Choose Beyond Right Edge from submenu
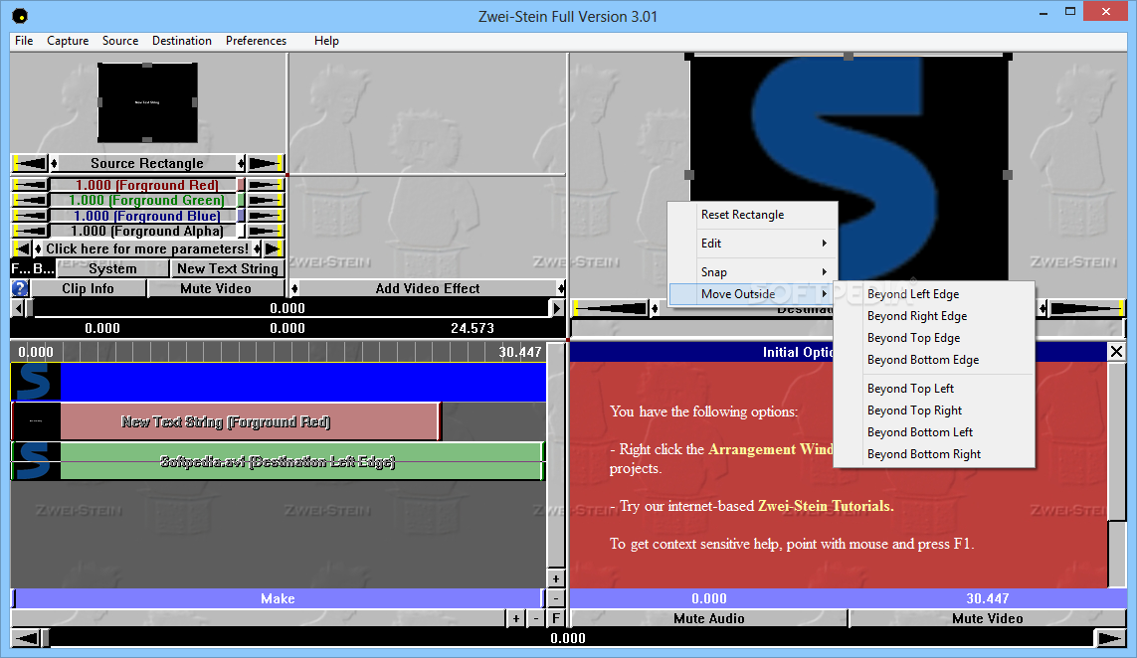This screenshot has width=1137, height=658. [x=934, y=316]
